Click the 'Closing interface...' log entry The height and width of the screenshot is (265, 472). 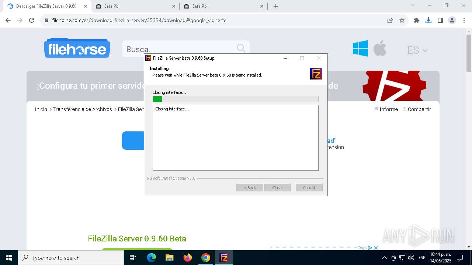click(172, 109)
